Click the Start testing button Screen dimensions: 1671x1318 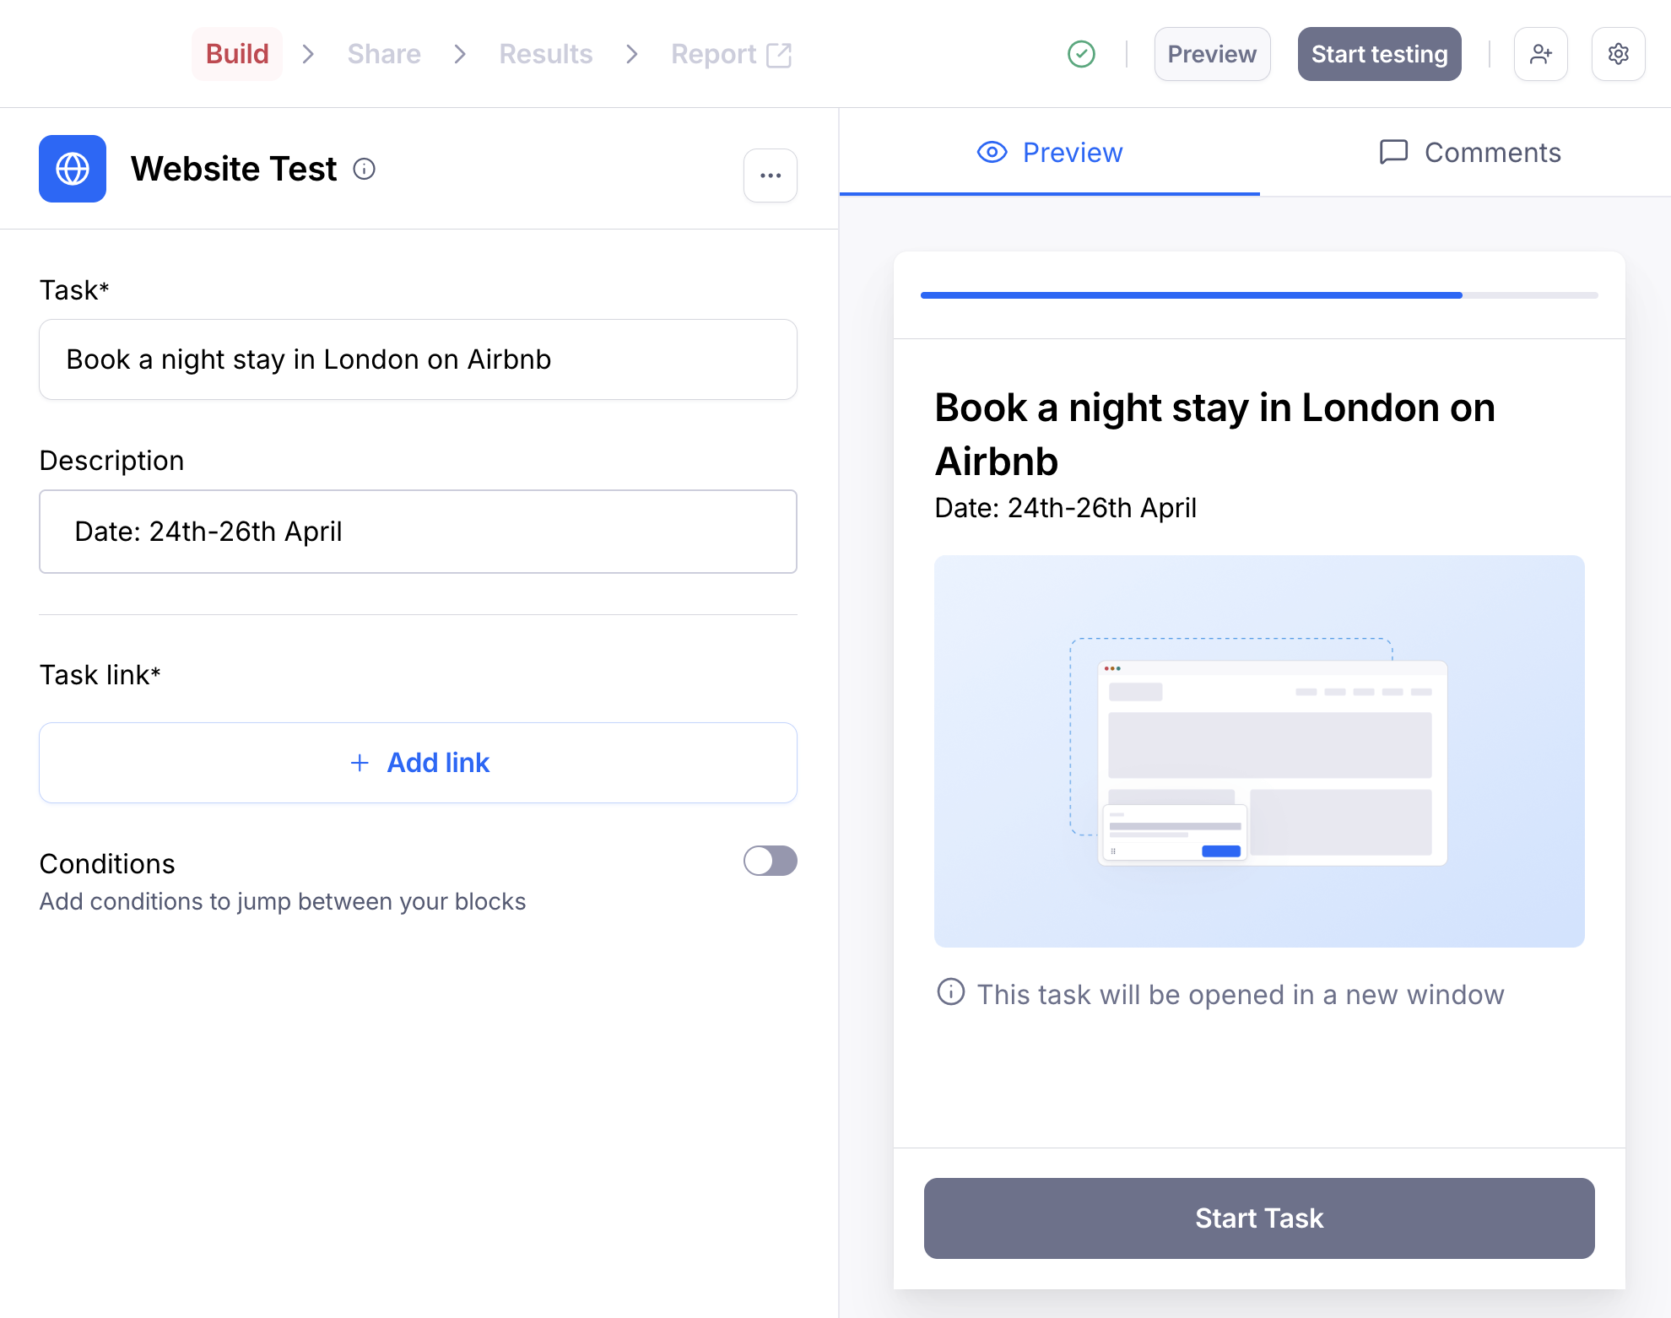pos(1379,54)
